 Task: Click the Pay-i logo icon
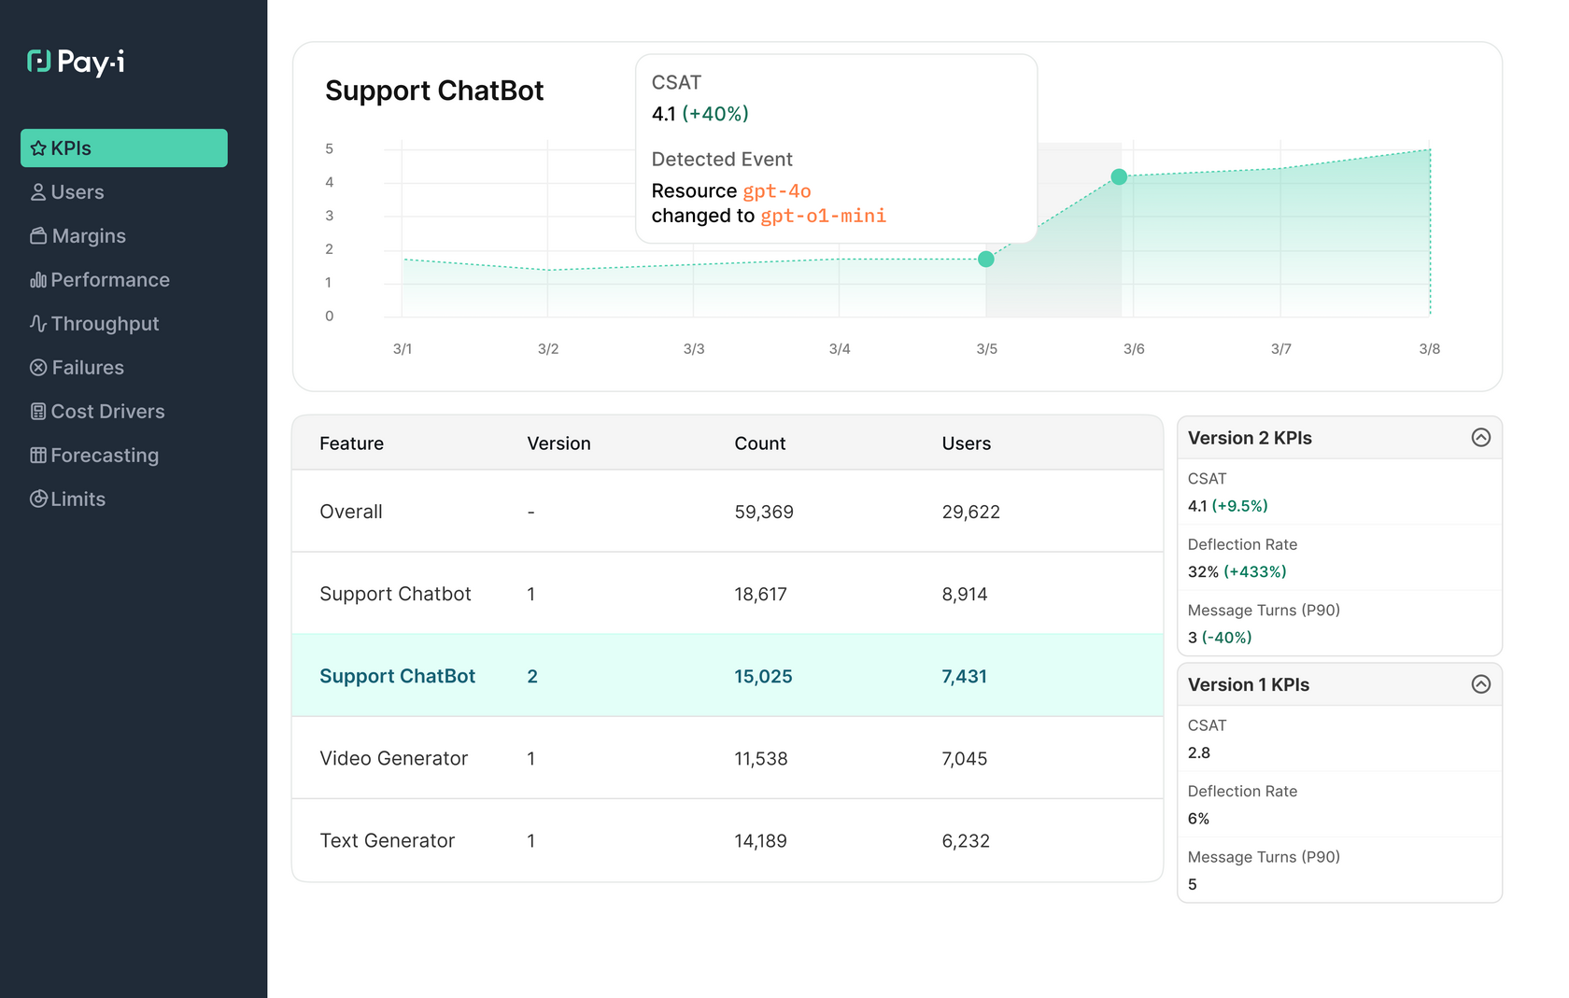point(39,62)
